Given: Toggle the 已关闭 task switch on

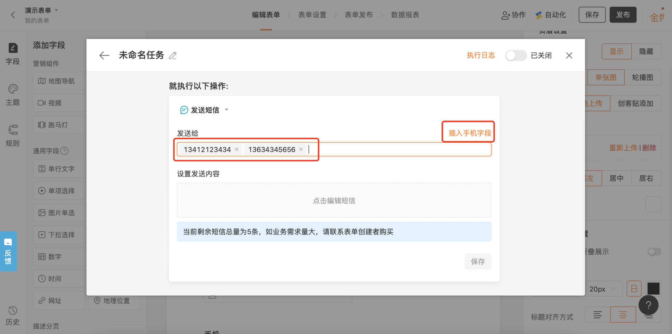Looking at the screenshot, I should point(516,55).
